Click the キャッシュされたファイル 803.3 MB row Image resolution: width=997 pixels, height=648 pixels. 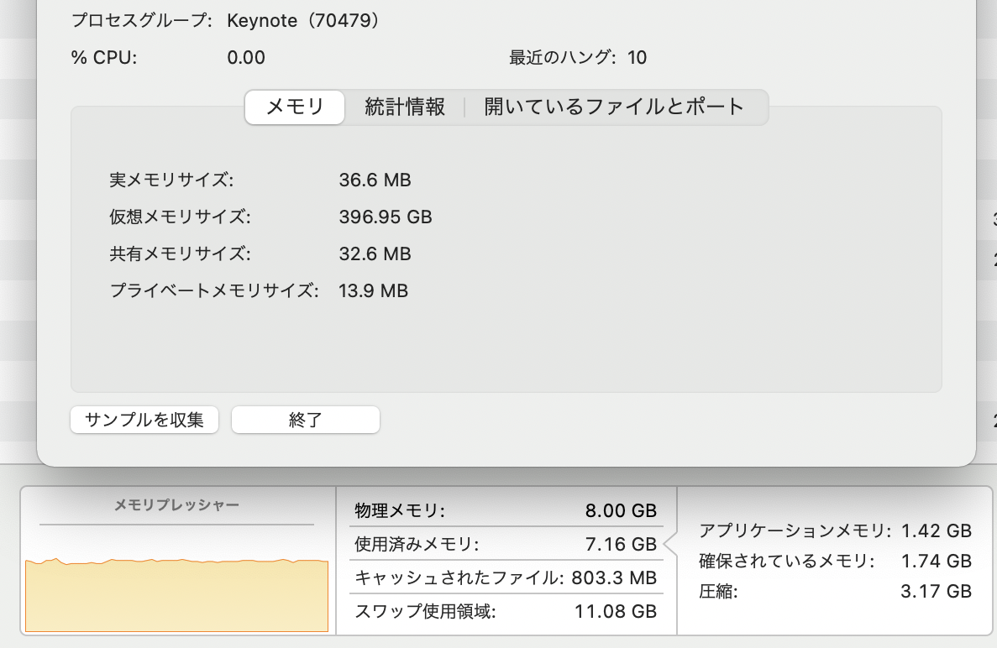(506, 577)
